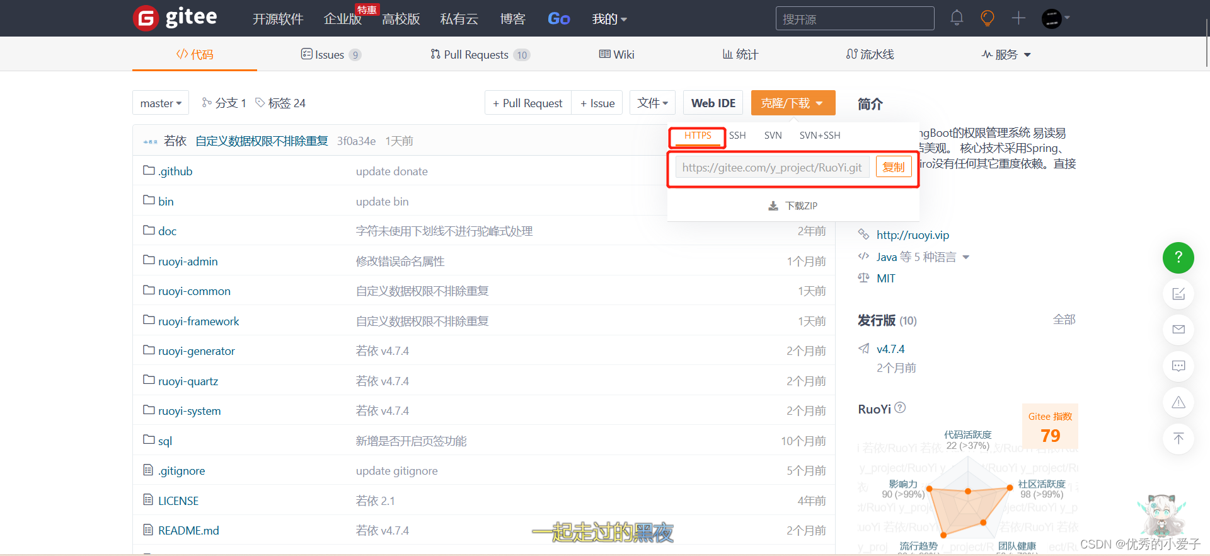
Task: Expand the 服务 dropdown
Action: coord(1006,55)
